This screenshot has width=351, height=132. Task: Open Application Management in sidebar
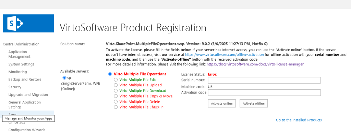[20, 54]
